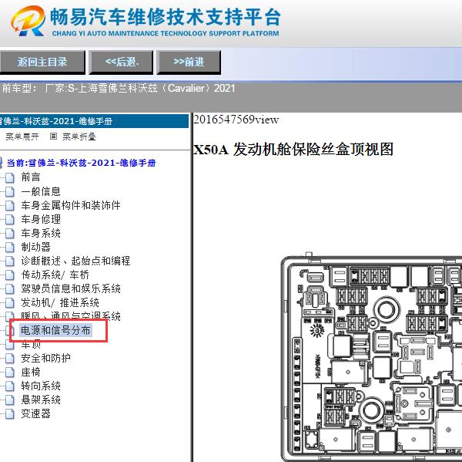Click the page icon beside 制动器
Image resolution: width=462 pixels, height=462 pixels.
tap(10, 247)
